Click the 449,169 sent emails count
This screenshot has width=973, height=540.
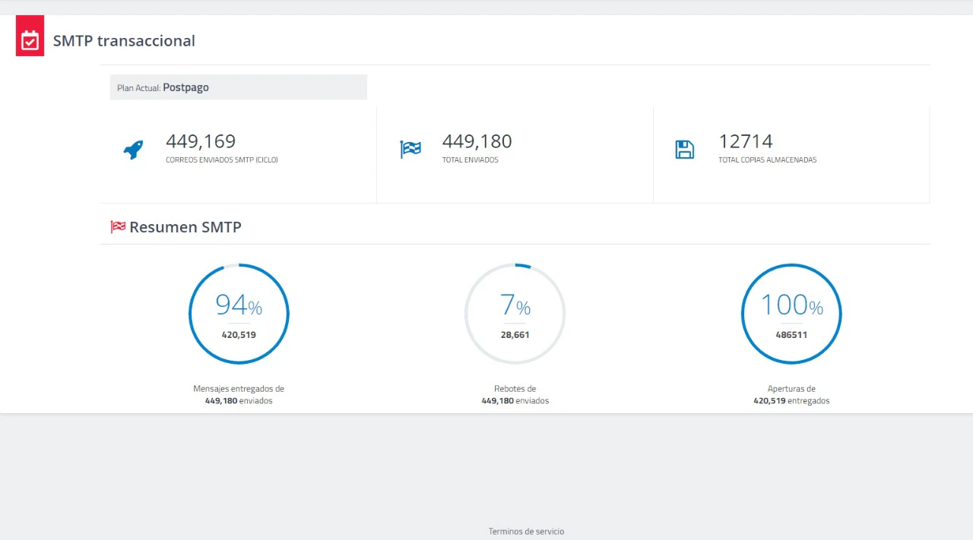point(201,141)
